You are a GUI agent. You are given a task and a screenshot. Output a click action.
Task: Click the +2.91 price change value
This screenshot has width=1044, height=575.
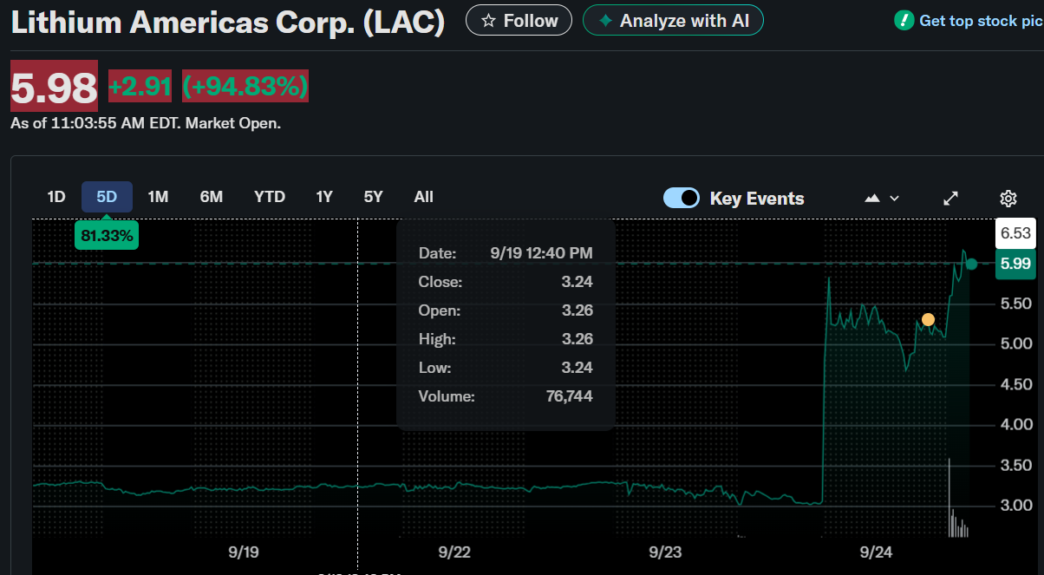tap(140, 87)
